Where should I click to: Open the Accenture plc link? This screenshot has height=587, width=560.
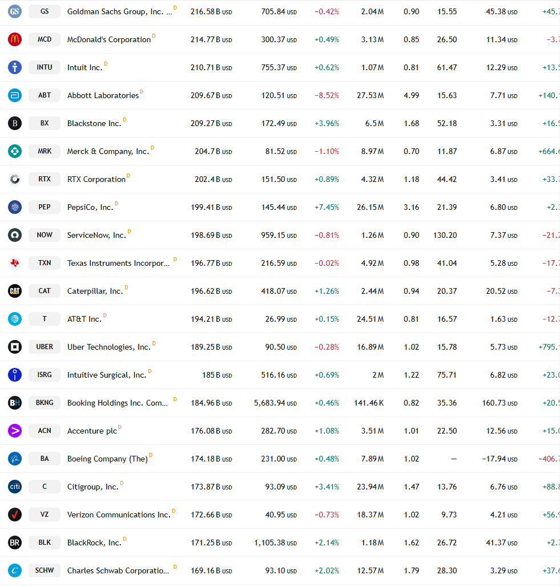click(92, 431)
